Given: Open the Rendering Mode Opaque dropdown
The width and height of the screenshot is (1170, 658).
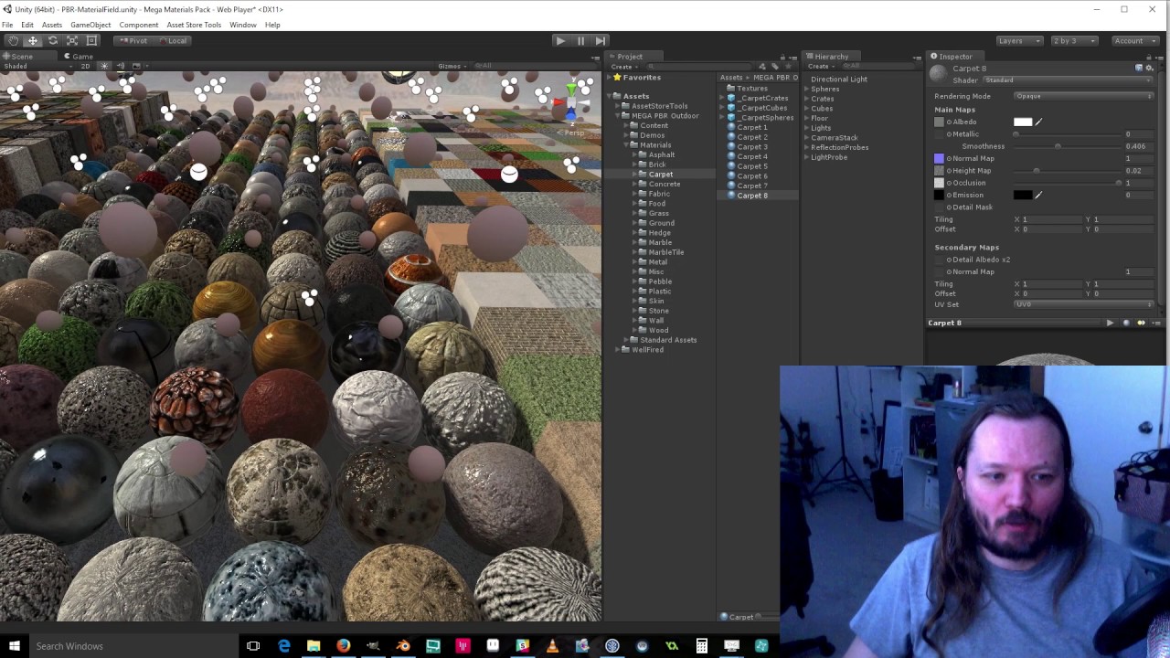Looking at the screenshot, I should tap(1082, 96).
